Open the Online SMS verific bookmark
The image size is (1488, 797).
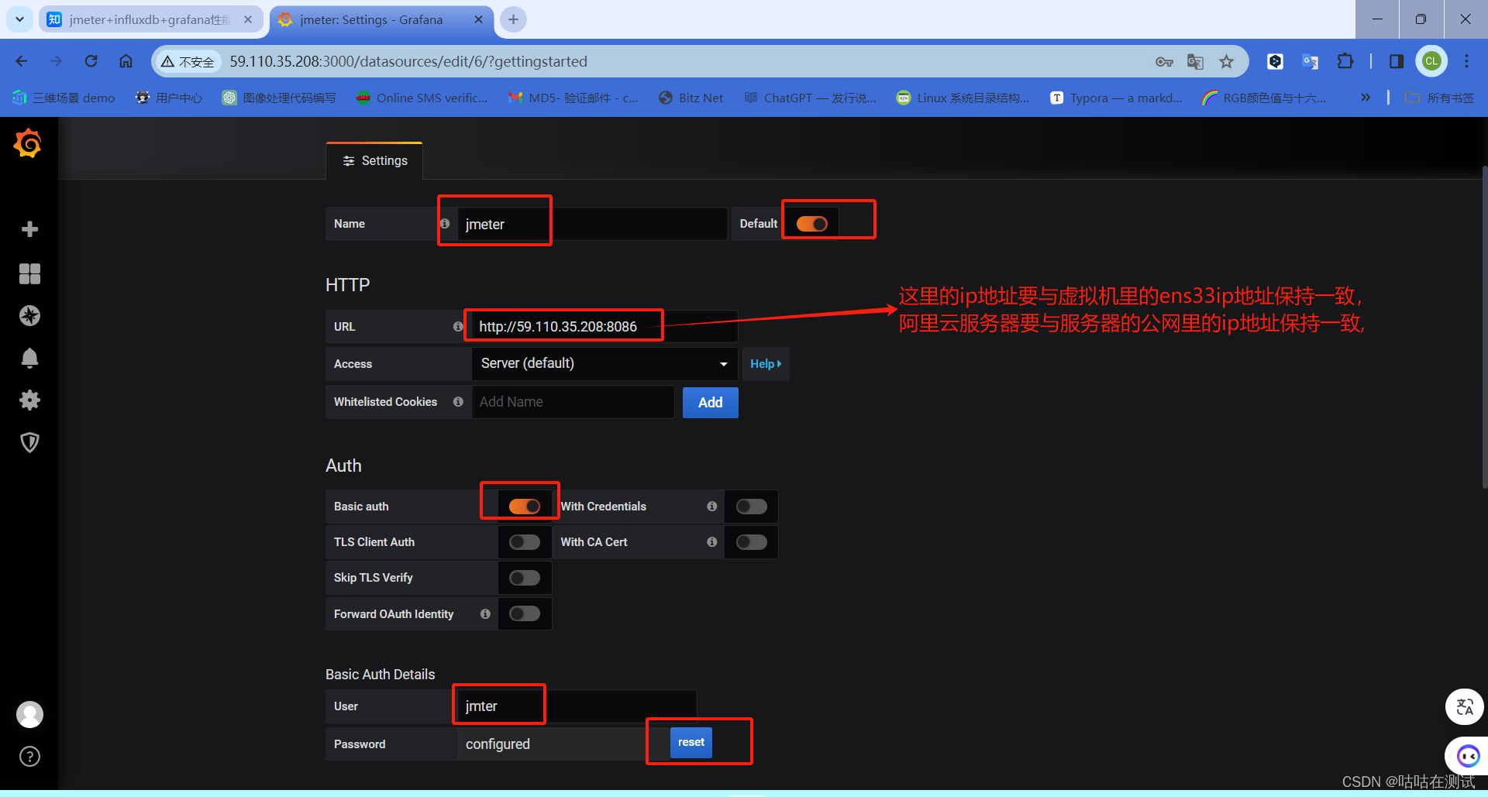coord(422,98)
